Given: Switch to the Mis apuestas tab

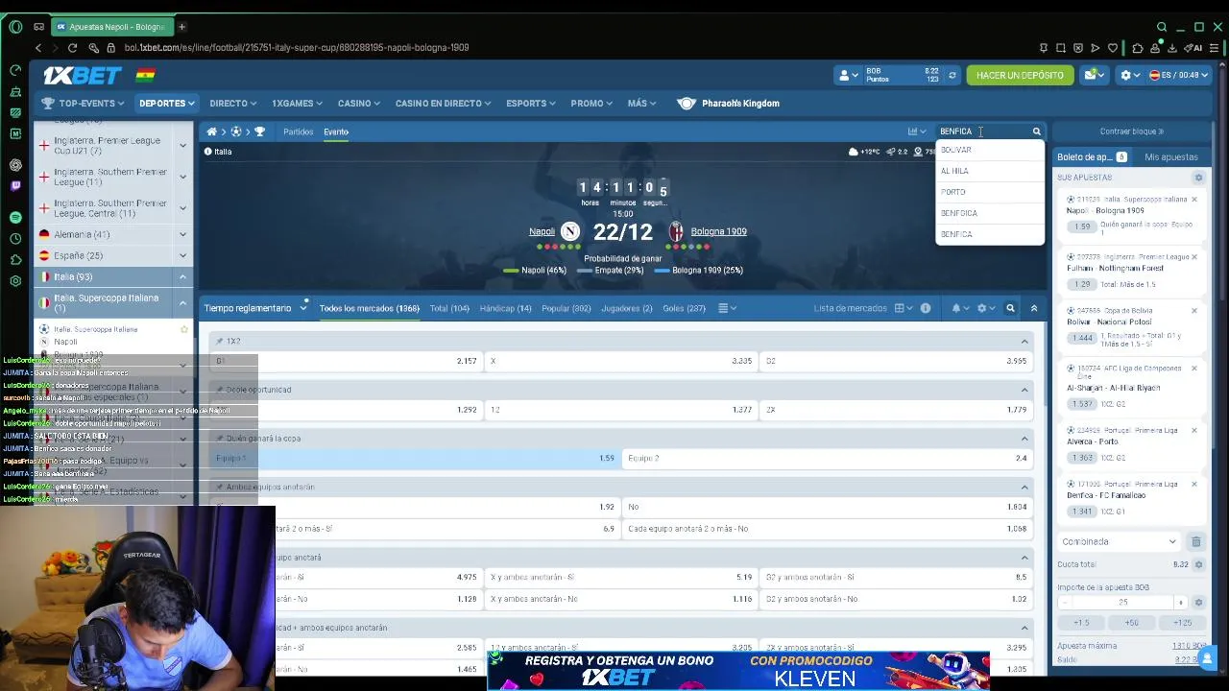Looking at the screenshot, I should click(x=1171, y=156).
